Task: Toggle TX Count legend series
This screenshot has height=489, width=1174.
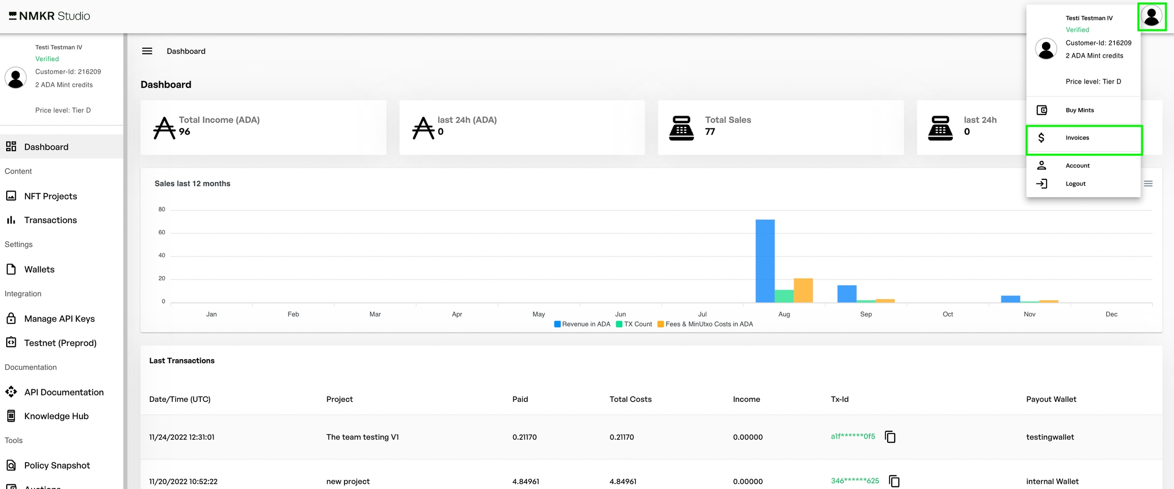Action: click(634, 324)
